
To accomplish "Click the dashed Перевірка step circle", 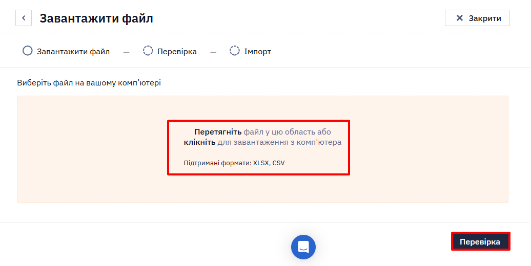I will (x=148, y=51).
